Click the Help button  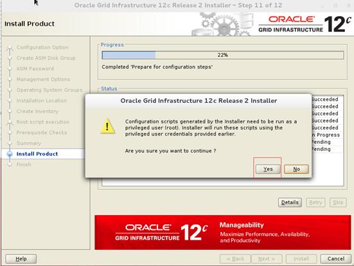21,259
